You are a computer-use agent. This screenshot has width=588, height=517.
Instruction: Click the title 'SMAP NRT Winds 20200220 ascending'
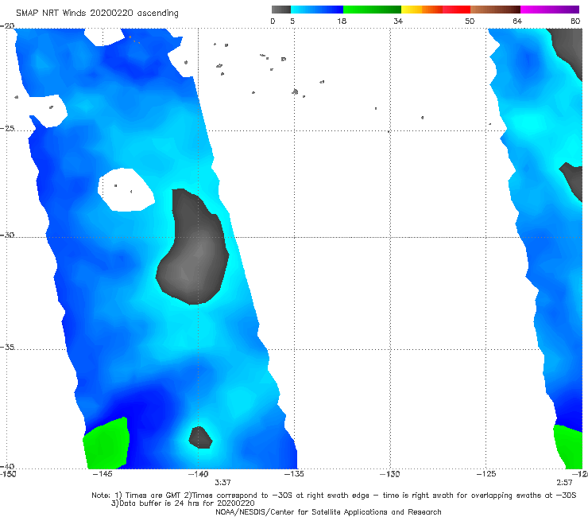[97, 14]
